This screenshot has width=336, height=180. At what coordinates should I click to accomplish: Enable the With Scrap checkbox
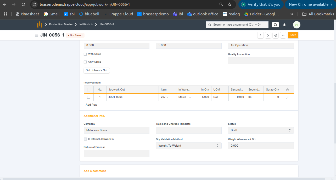[85, 54]
